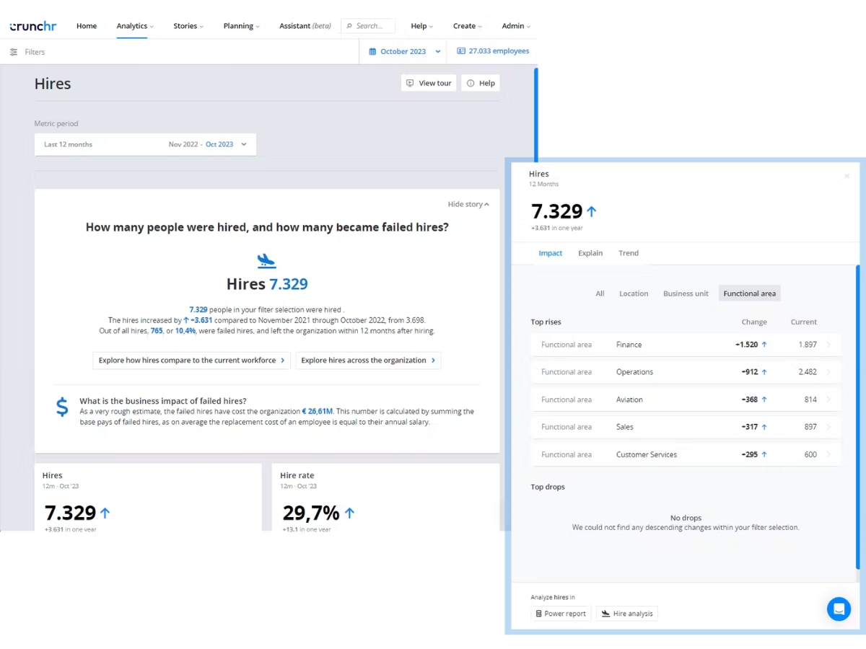The height and width of the screenshot is (649, 866).
Task: Expand the Stories menu
Action: (188, 26)
